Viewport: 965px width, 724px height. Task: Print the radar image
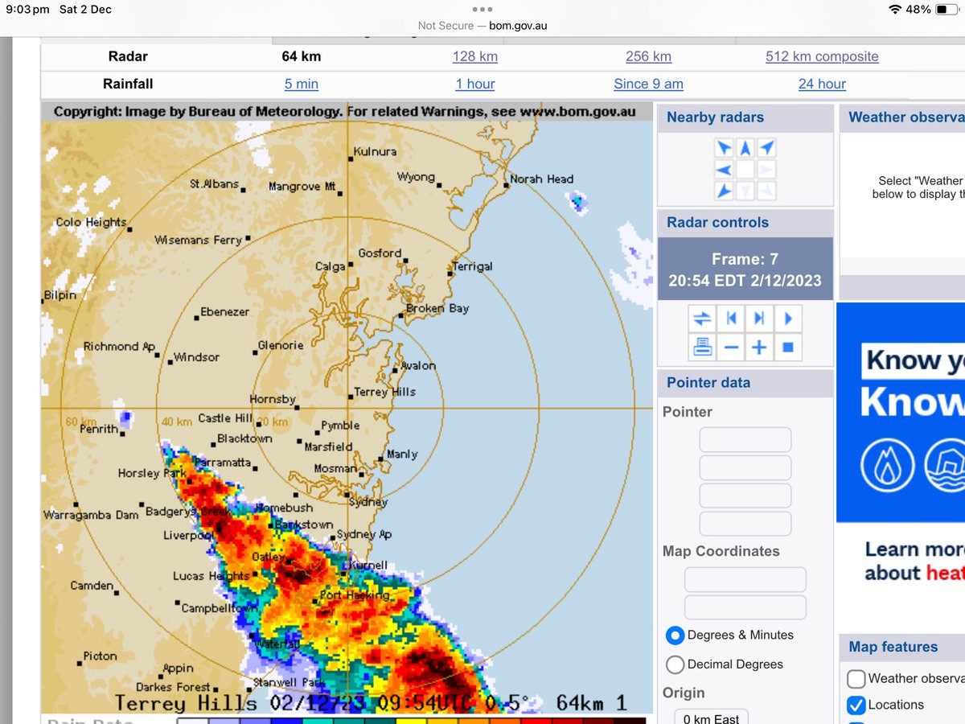point(702,348)
